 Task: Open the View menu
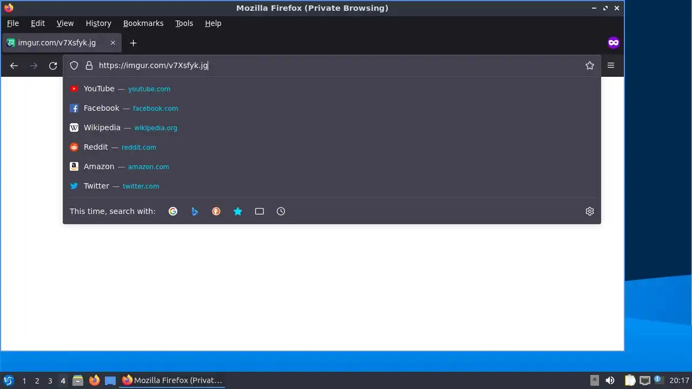[65, 23]
